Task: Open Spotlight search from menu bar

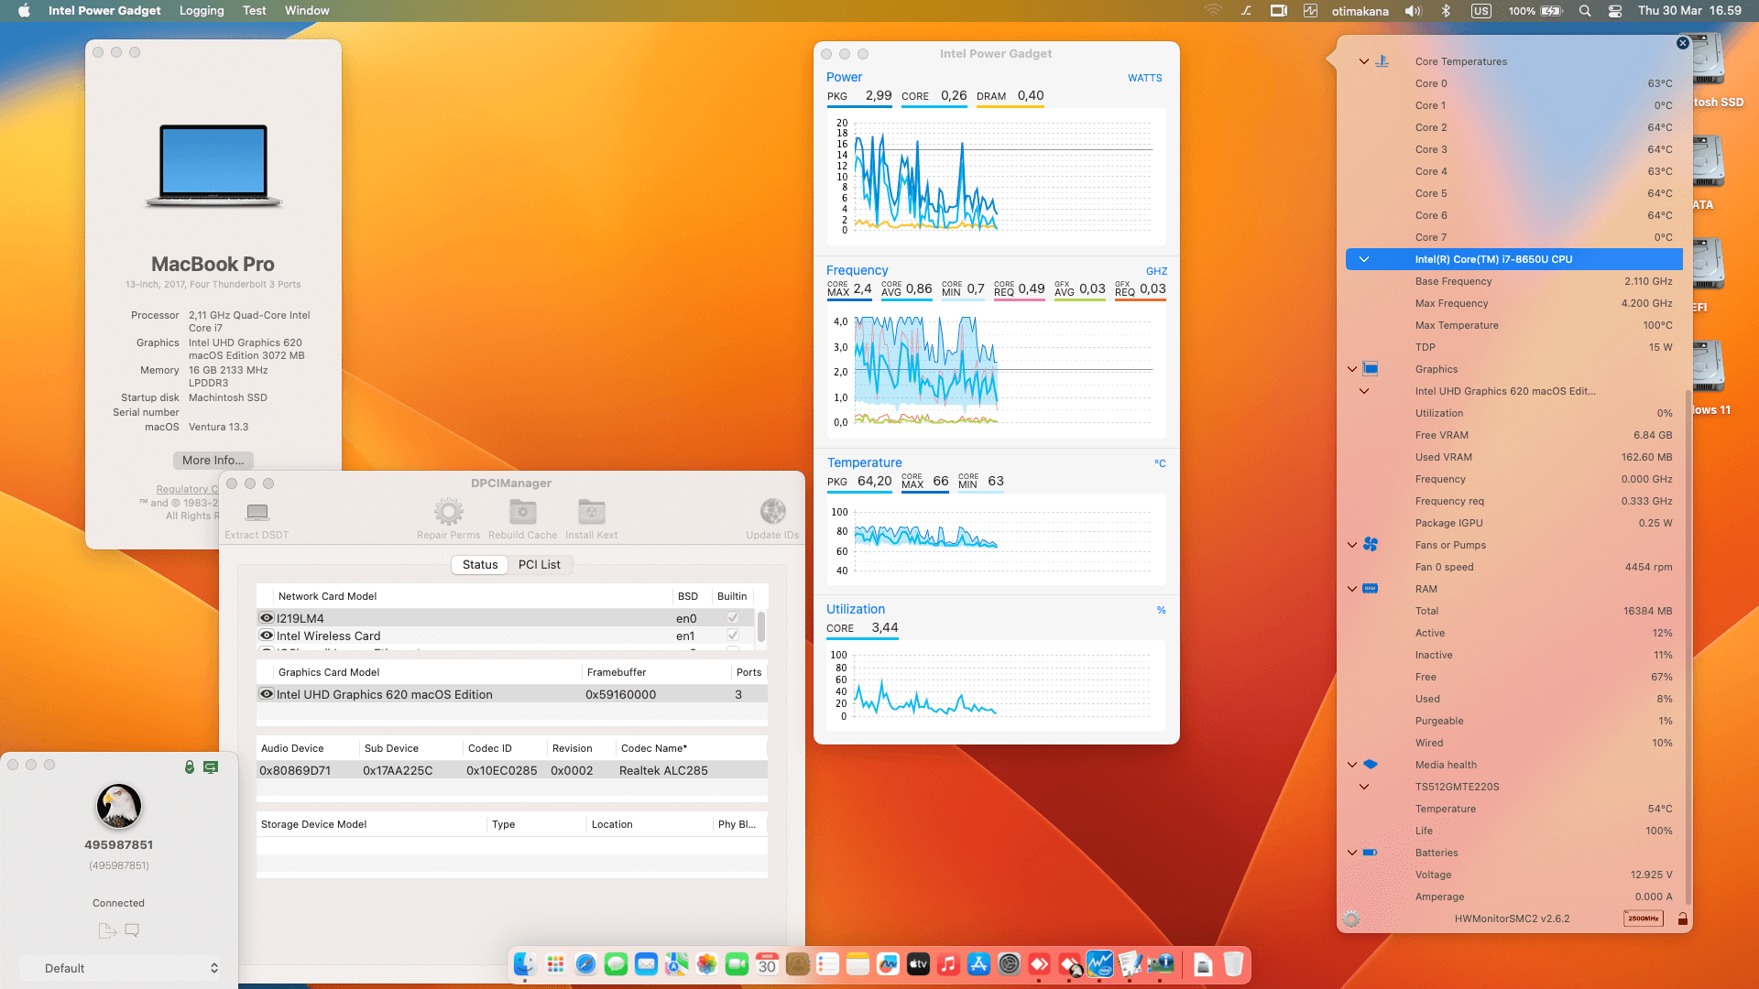Action: [1585, 11]
